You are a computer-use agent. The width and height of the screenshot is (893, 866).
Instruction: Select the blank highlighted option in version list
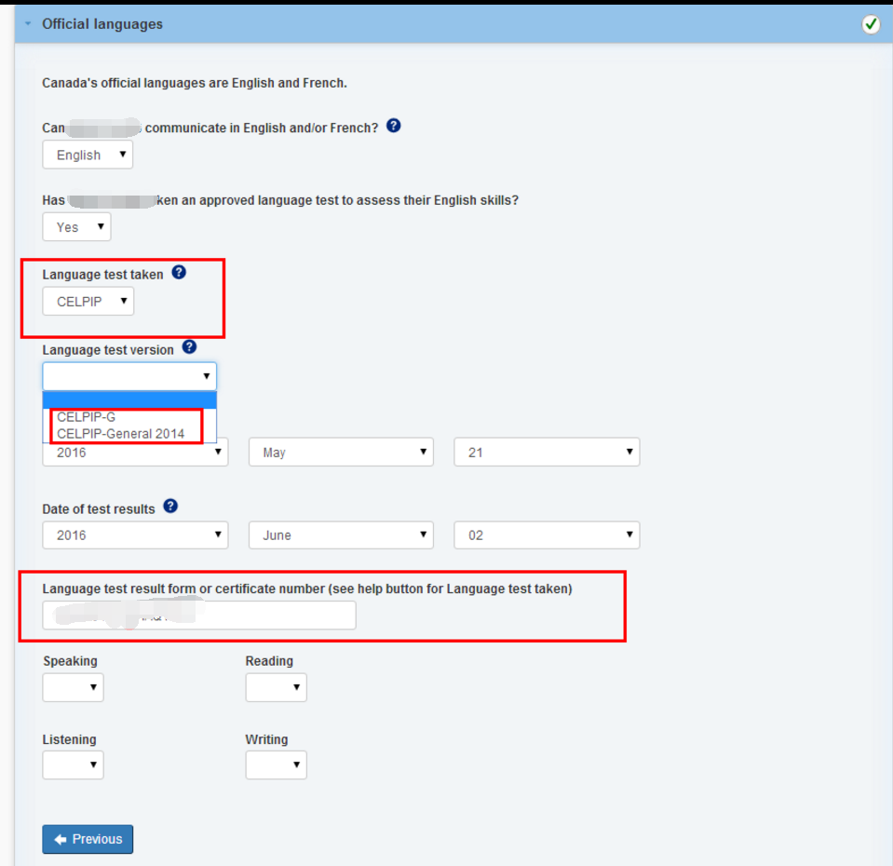tap(129, 400)
